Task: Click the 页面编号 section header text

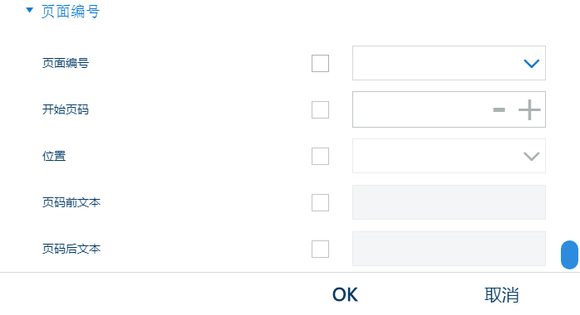Action: pos(71,12)
